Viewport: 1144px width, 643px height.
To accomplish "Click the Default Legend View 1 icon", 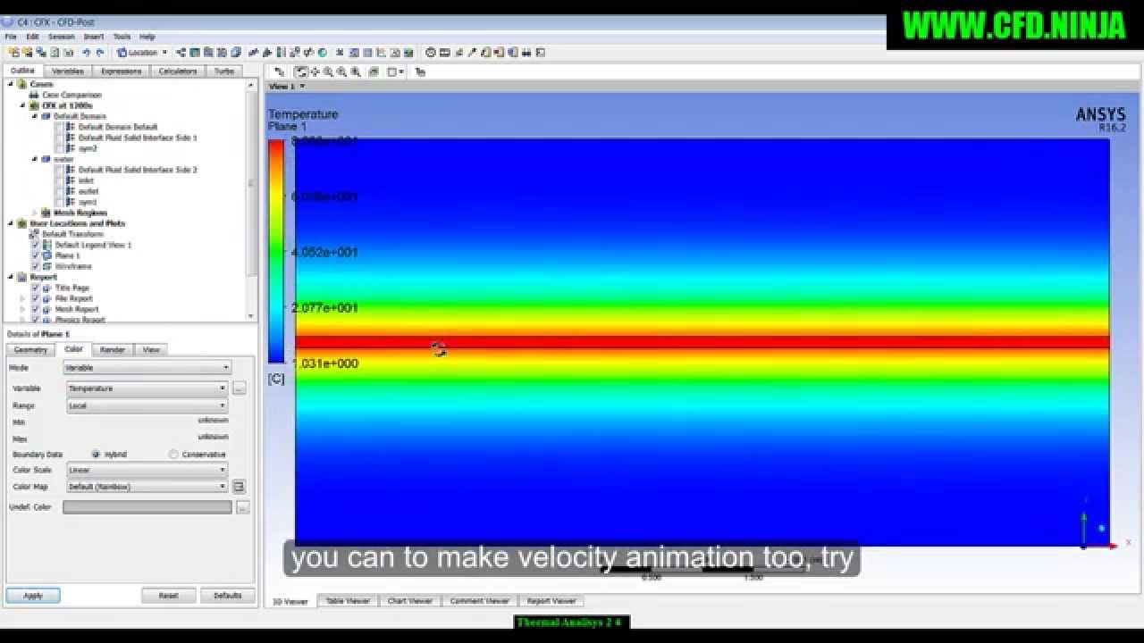I will click(x=47, y=245).
